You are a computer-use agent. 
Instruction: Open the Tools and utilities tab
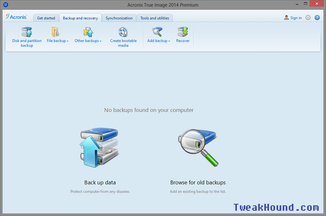[154, 18]
